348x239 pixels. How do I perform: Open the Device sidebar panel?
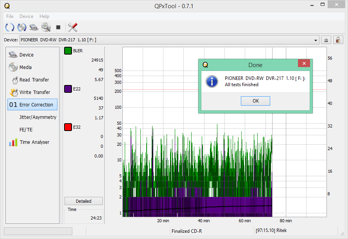32,55
